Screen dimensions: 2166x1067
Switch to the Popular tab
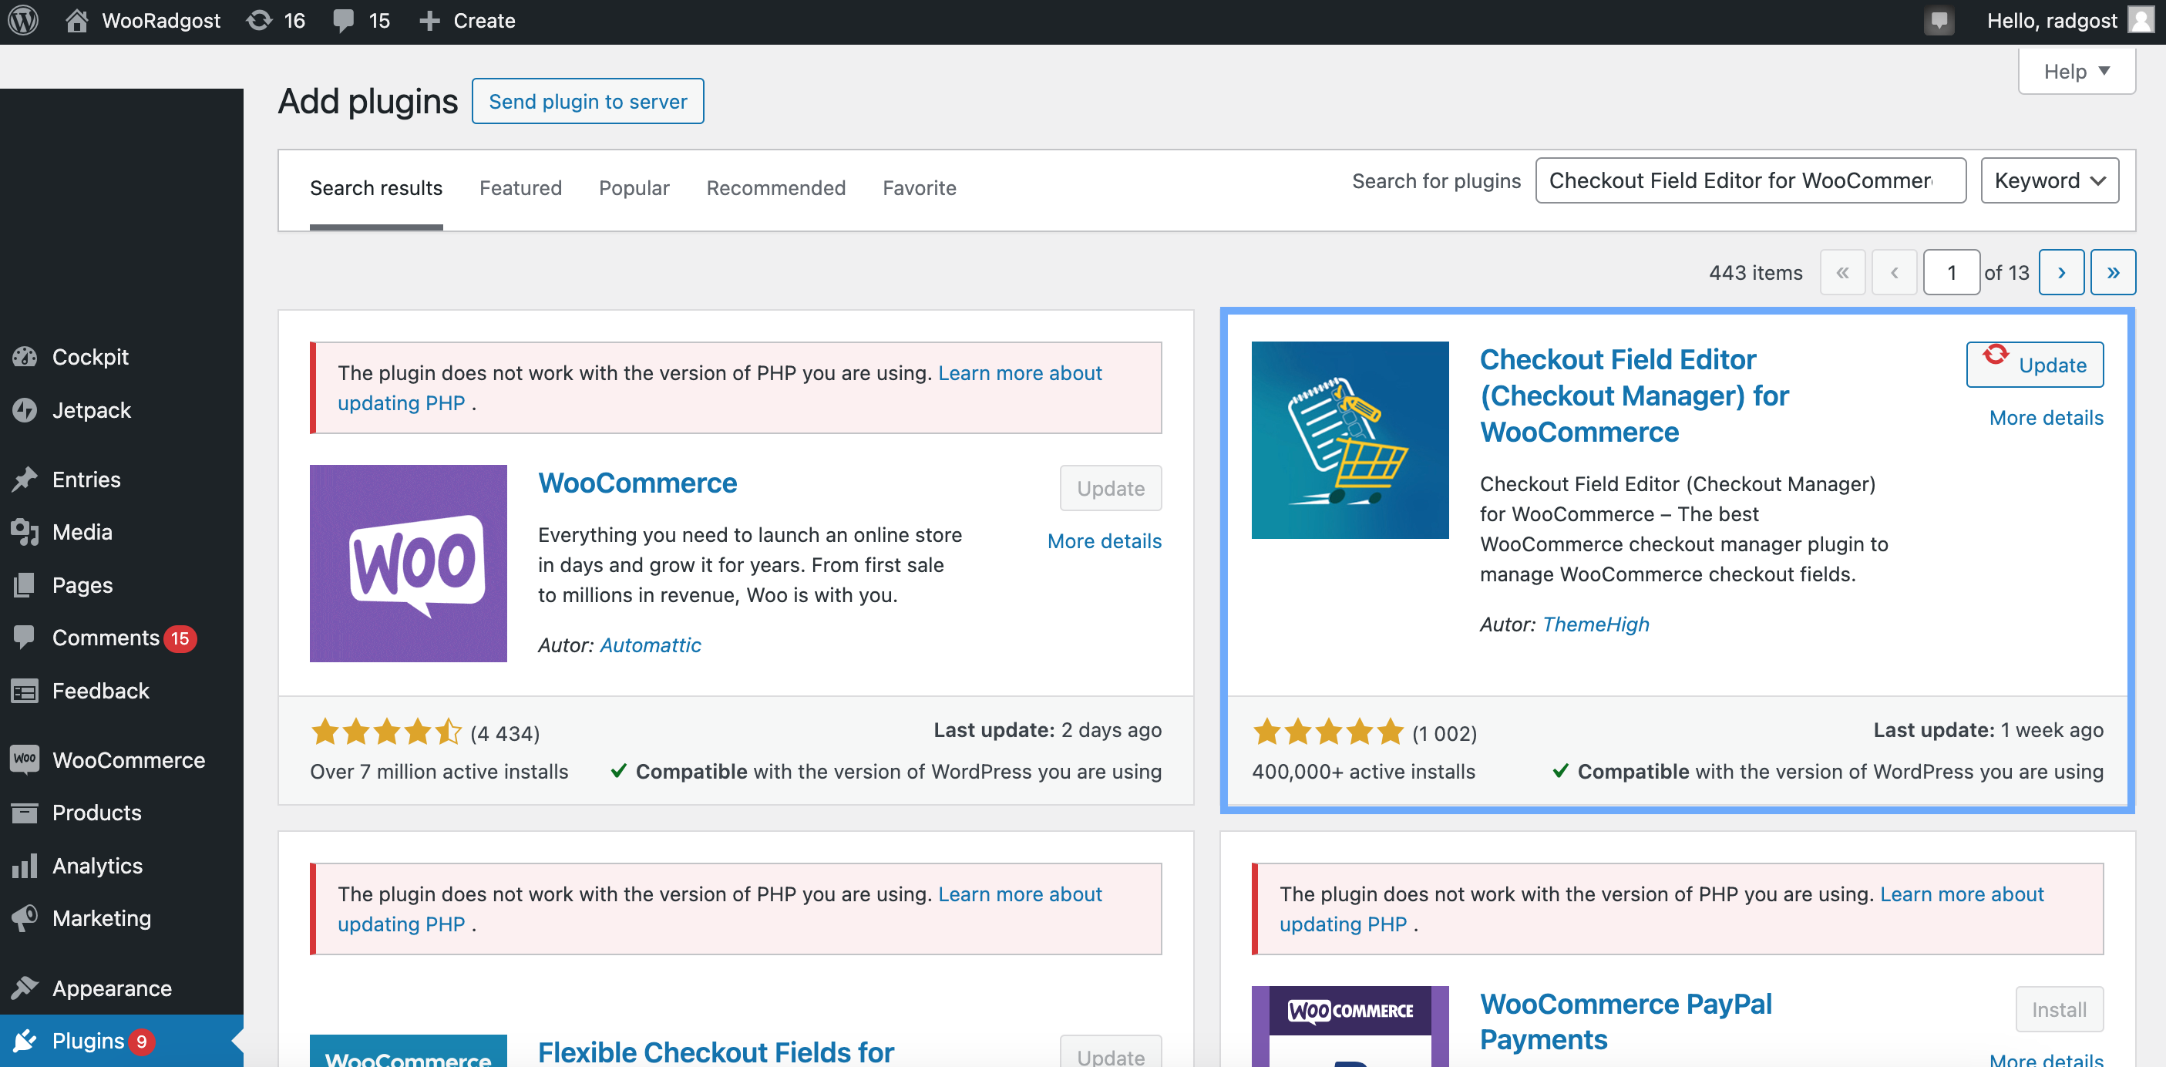tap(633, 187)
